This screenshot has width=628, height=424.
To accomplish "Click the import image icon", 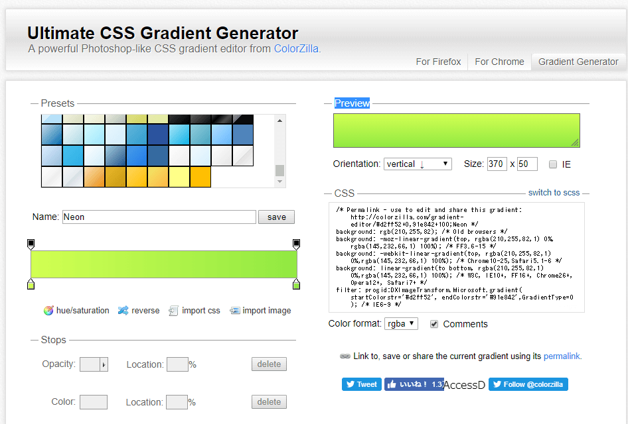I will coord(235,311).
